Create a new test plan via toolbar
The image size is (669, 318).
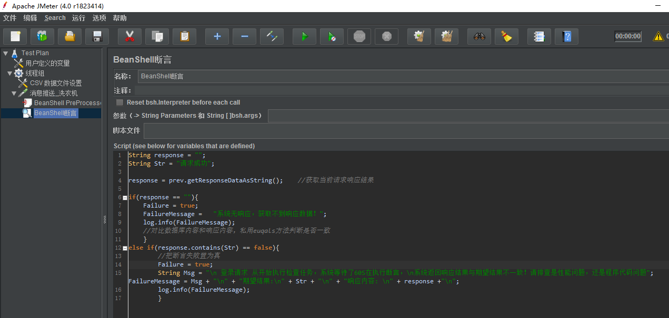pos(15,36)
